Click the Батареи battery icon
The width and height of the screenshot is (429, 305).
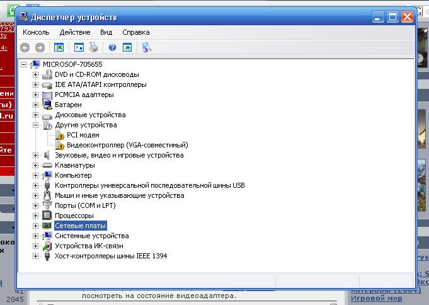[x=47, y=105]
